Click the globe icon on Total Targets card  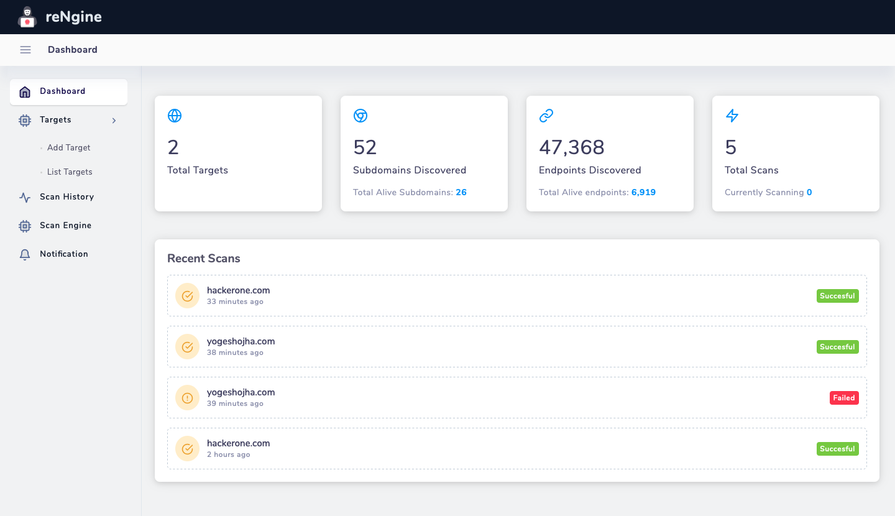click(x=175, y=116)
